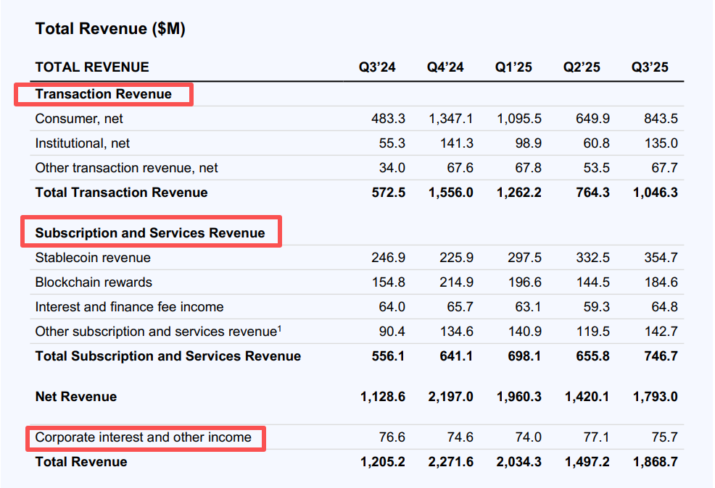Select the Subscription and Services Revenue heading
715x488 pixels.
(150, 233)
